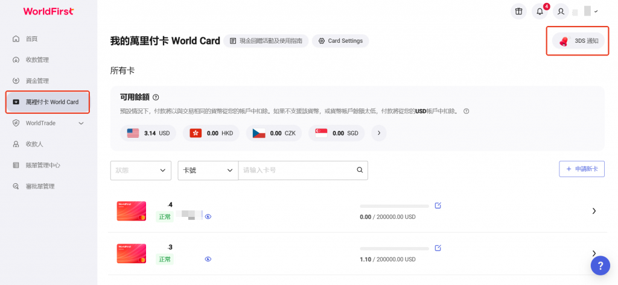This screenshot has width=618, height=285.
Task: Focus the 请输入卡号 search field
Action: (x=296, y=171)
